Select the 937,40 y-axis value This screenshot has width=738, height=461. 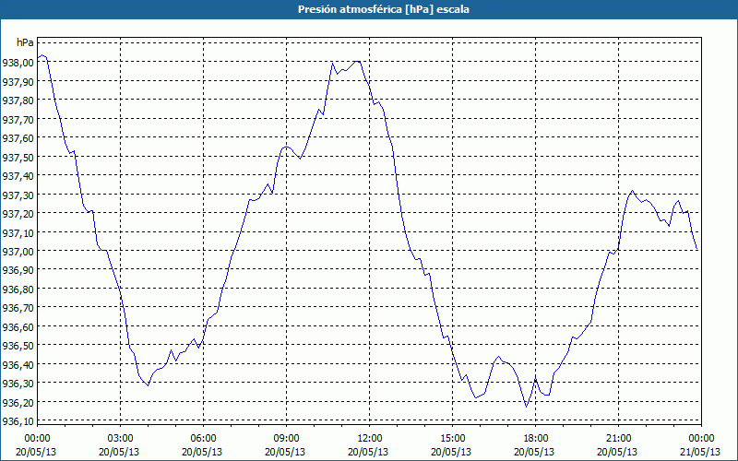(x=18, y=175)
